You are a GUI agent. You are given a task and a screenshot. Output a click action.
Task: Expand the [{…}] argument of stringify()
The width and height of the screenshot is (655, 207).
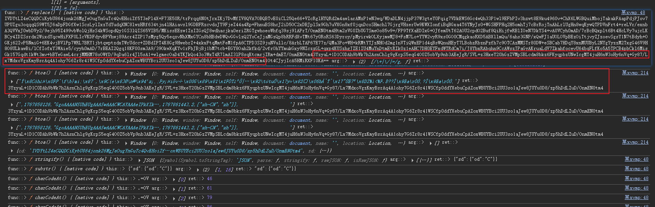click(413, 160)
